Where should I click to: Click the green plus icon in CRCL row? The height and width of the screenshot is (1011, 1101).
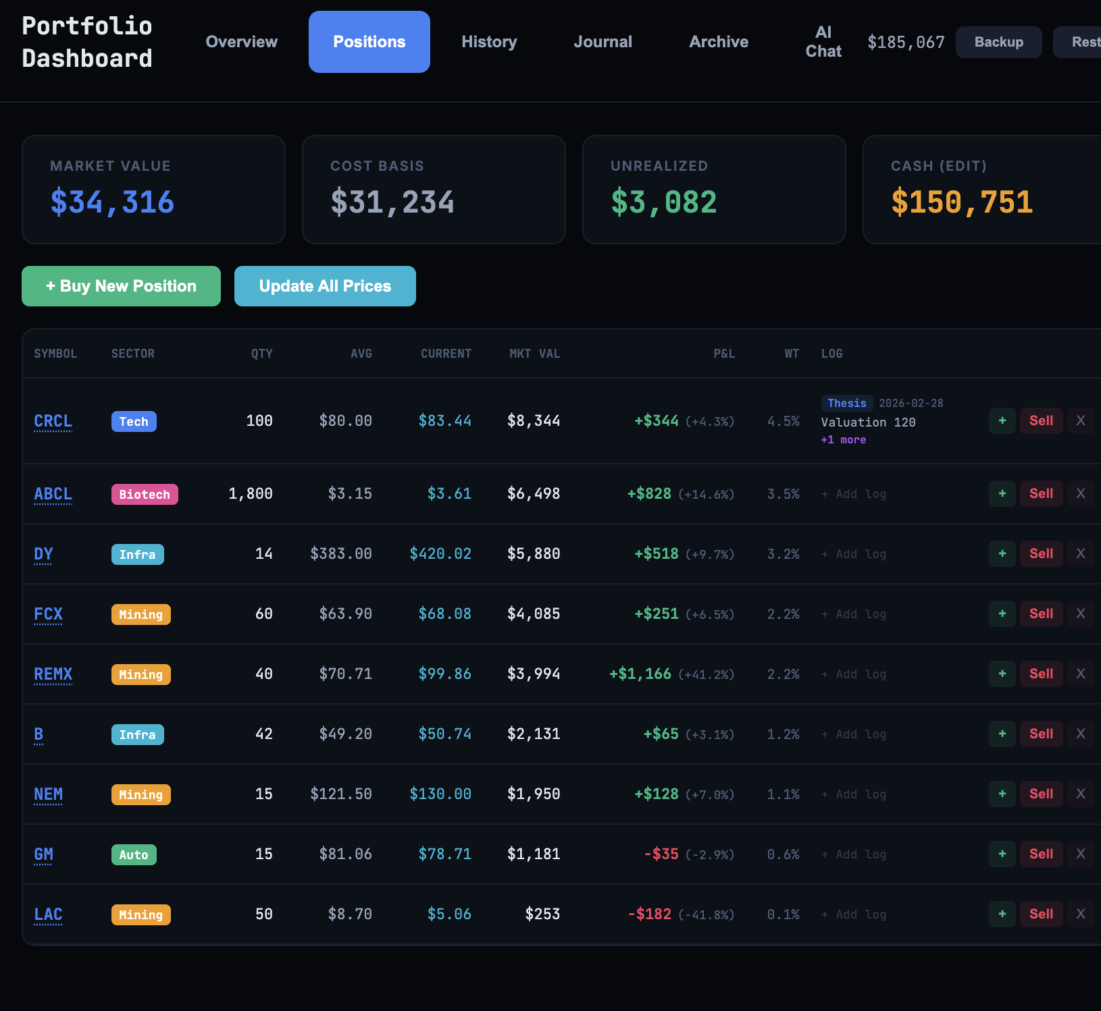tap(1002, 420)
